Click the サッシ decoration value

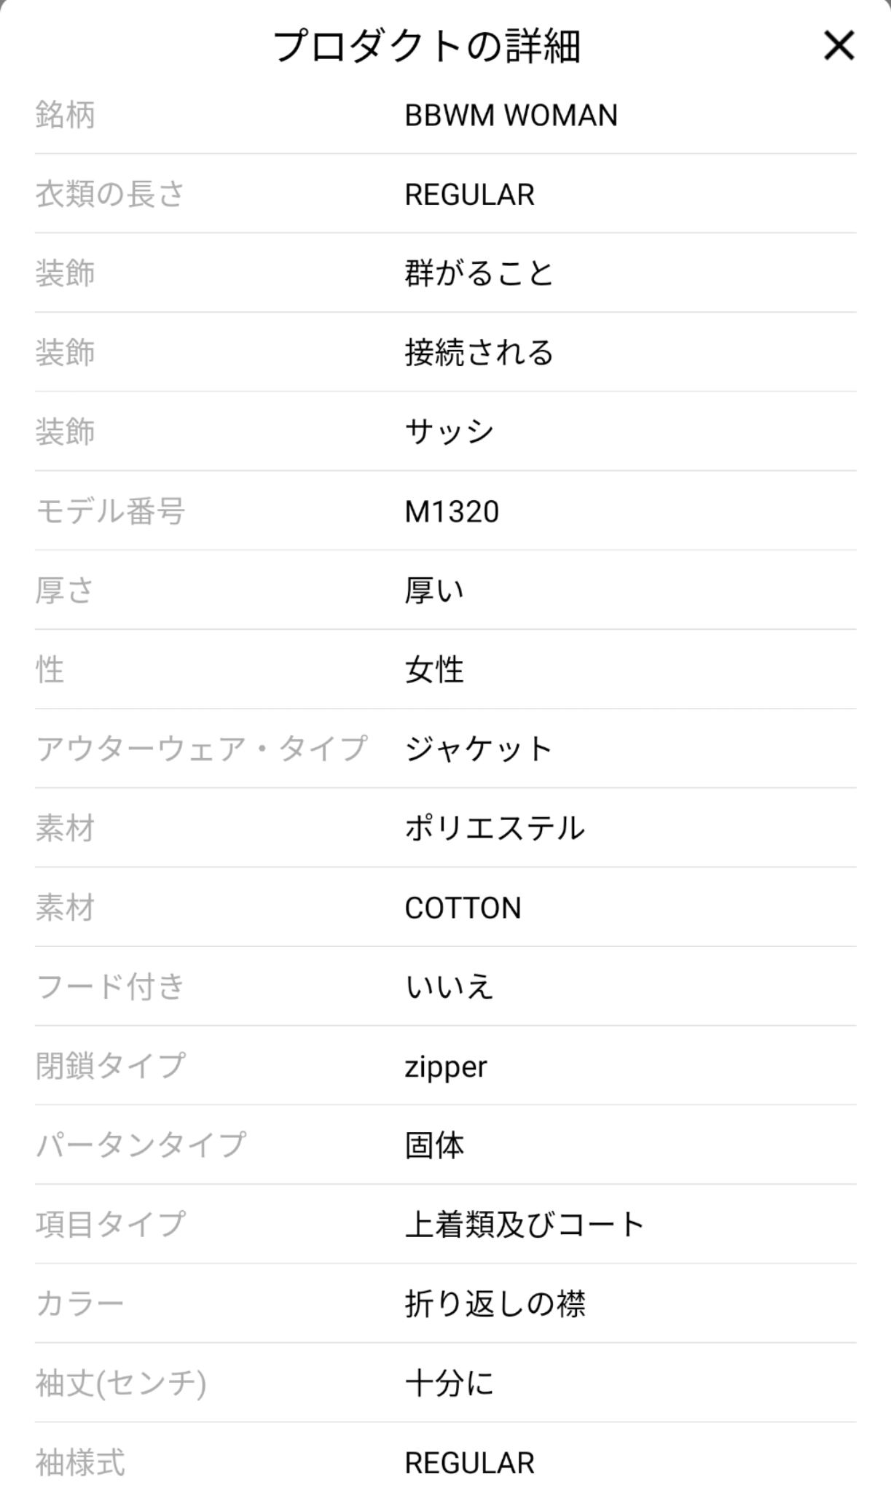(450, 432)
